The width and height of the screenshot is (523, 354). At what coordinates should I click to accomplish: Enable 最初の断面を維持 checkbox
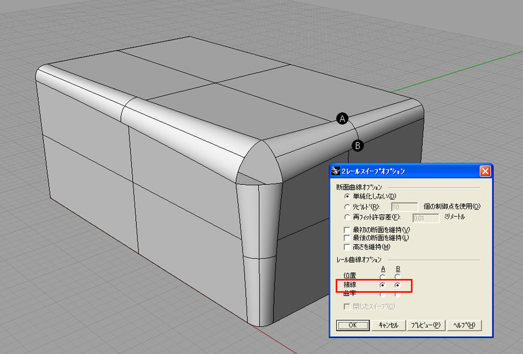pyautogui.click(x=347, y=229)
